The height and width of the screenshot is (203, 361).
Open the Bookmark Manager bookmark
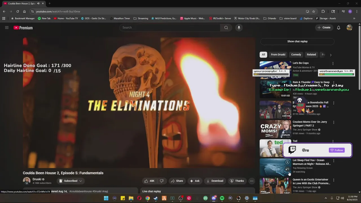pyautogui.click(x=23, y=18)
